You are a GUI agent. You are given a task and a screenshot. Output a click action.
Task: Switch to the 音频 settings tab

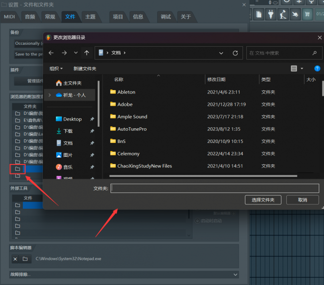[30, 17]
